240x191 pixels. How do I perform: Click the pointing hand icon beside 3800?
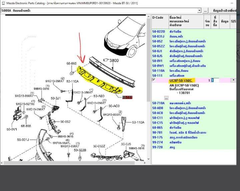pos(105,60)
